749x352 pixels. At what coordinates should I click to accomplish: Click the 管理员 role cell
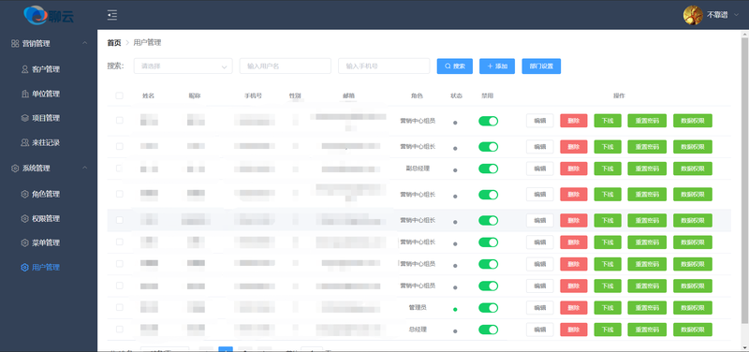418,307
